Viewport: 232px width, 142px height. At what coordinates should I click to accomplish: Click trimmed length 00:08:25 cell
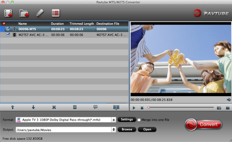(x=77, y=29)
